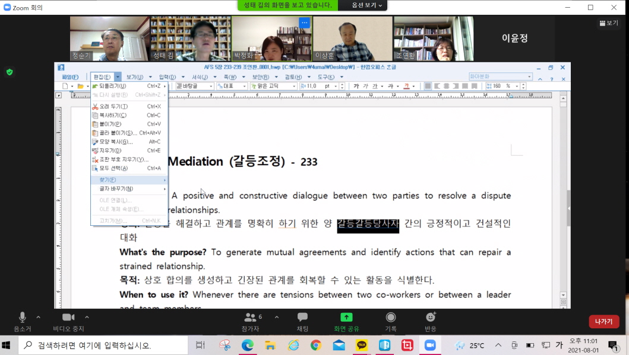Create a new document in Hangul
Viewport: 629px width, 355px height.
pyautogui.click(x=65, y=86)
